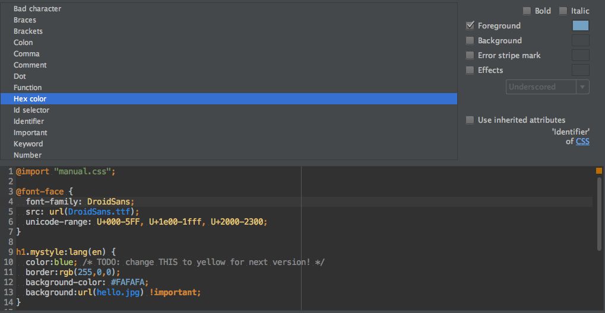Uncheck the Foreground checkbox
Image resolution: width=605 pixels, height=313 pixels.
[x=470, y=26]
